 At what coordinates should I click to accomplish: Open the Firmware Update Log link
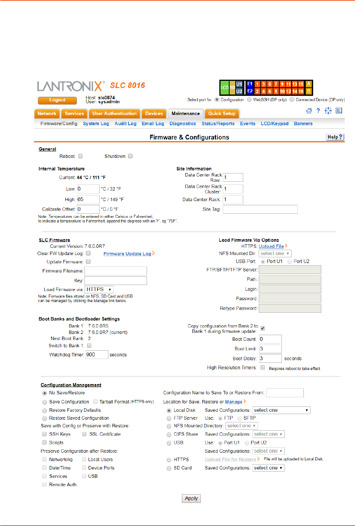click(127, 254)
